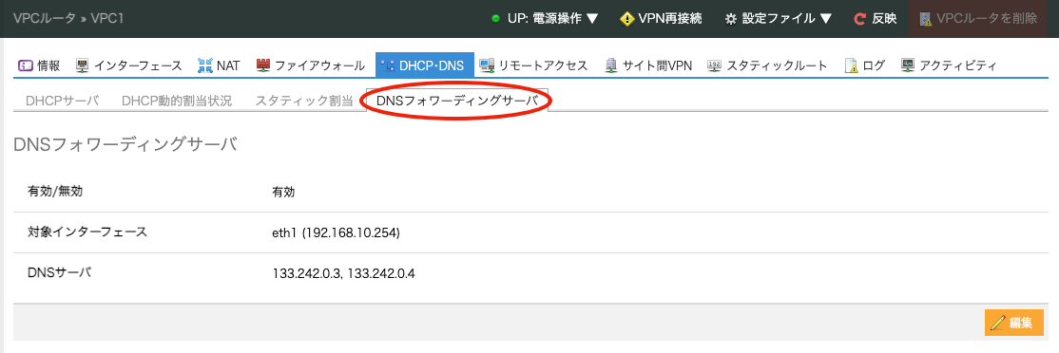Click the VPN再接続 button
1059x353 pixels.
662,19
